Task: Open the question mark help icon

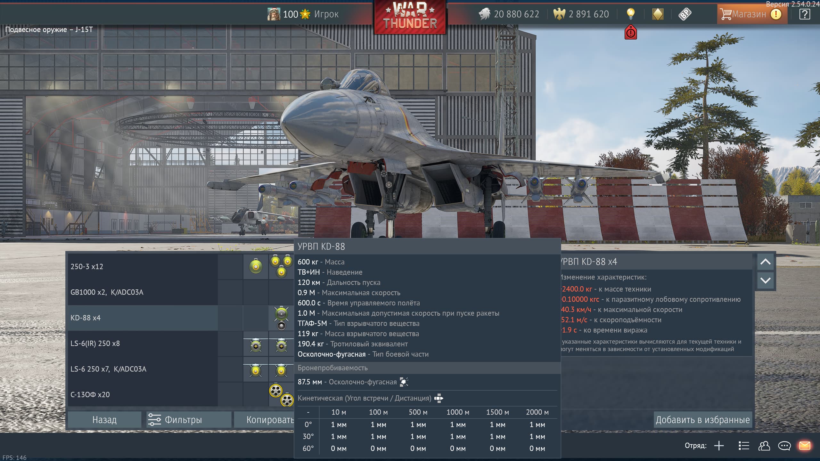Action: coord(804,14)
